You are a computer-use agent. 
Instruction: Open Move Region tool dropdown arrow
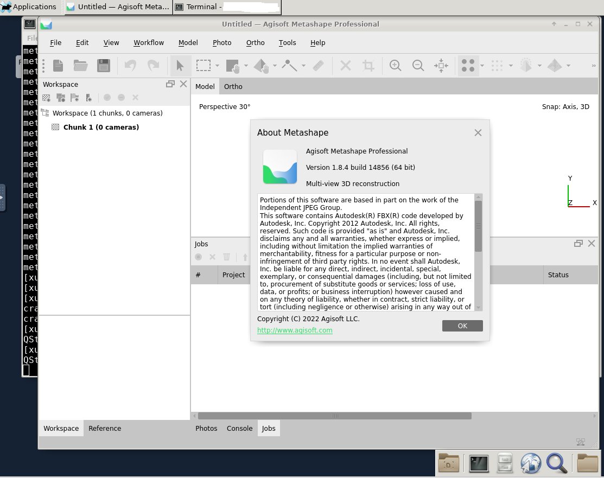click(246, 66)
